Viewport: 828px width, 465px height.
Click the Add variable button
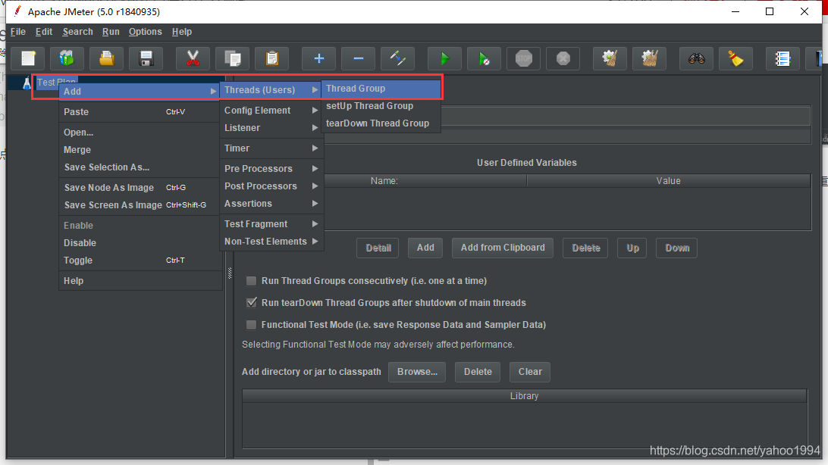click(425, 248)
